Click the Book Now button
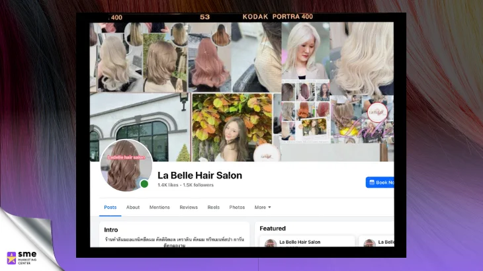The image size is (483, 271). [380, 182]
